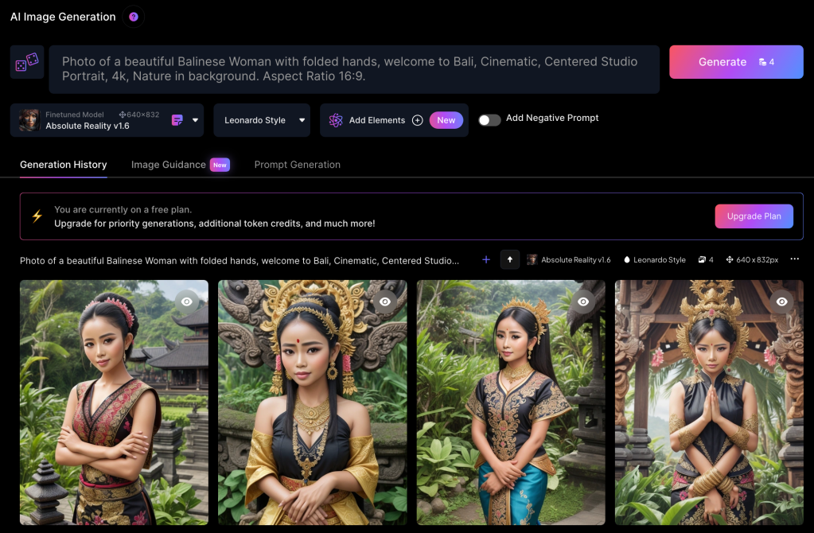The height and width of the screenshot is (533, 814).
Task: Toggle eye icon on second generated image
Action: click(385, 302)
